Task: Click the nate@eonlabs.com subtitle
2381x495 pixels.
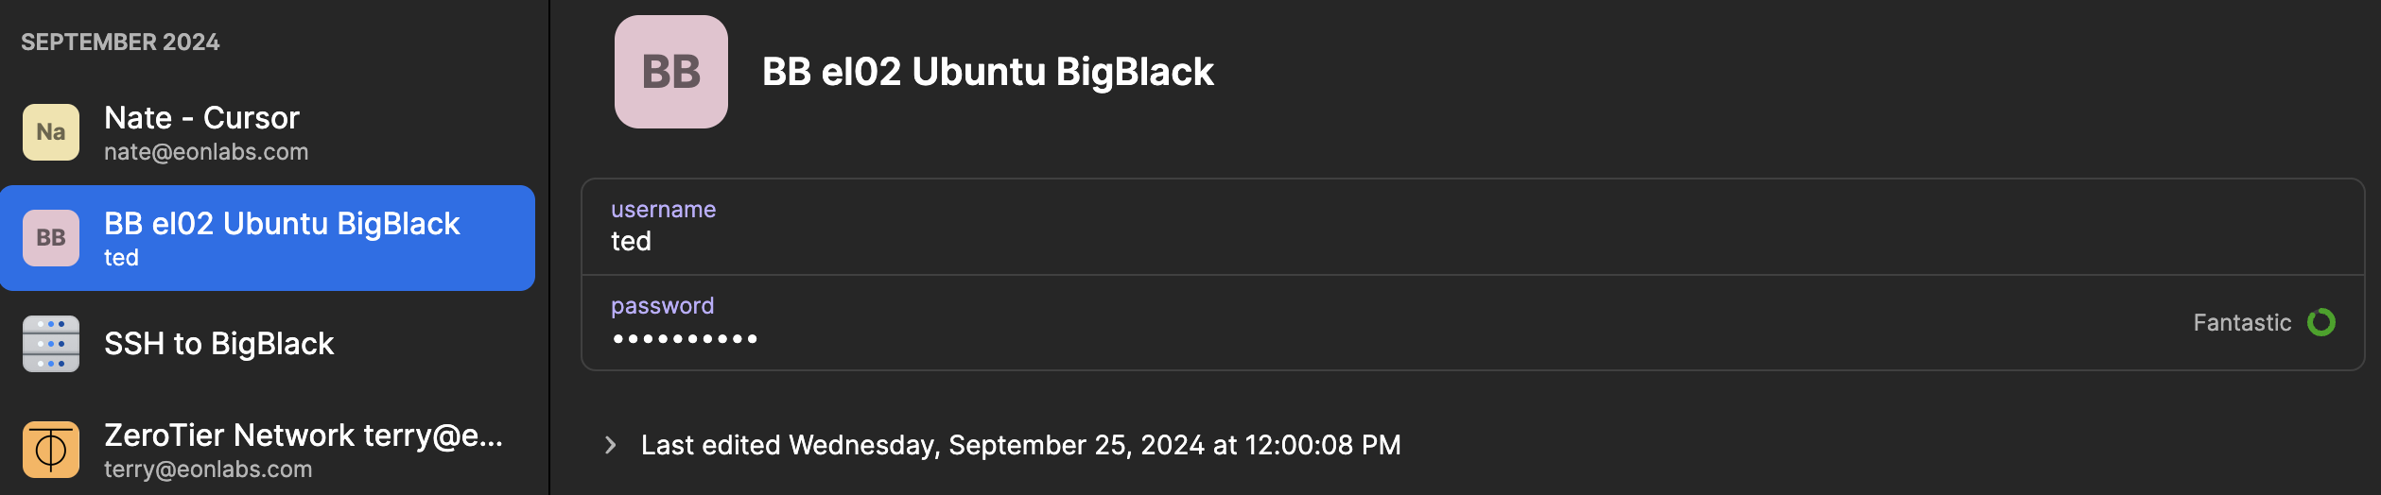Action: click(x=206, y=152)
